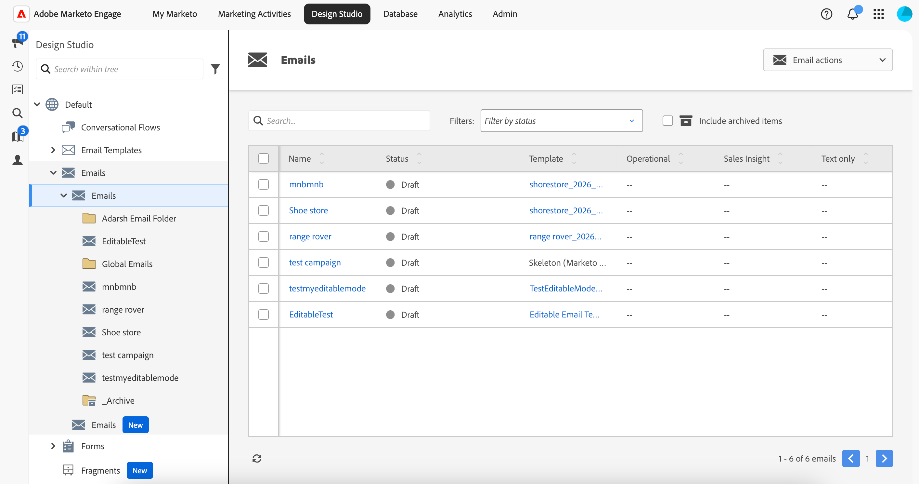Open the Help question mark icon
Screen dimensions: 919x484
pyautogui.click(x=826, y=14)
